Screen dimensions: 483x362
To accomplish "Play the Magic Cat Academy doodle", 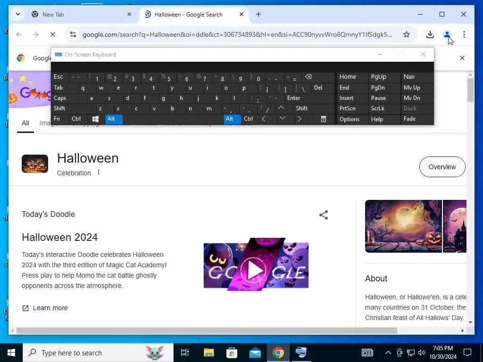I will (255, 270).
